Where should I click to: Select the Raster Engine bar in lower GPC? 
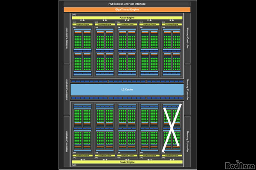[x=127, y=162]
